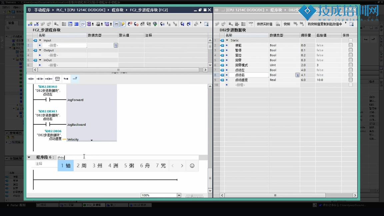
Task: Insert empty box instruction
Action: pyautogui.click(x=57, y=79)
